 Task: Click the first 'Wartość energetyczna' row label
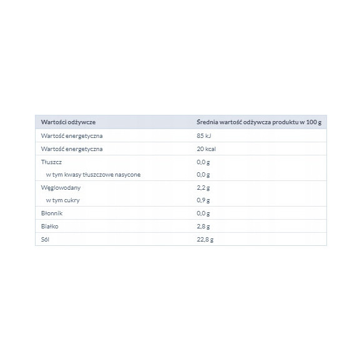[x=72, y=136]
